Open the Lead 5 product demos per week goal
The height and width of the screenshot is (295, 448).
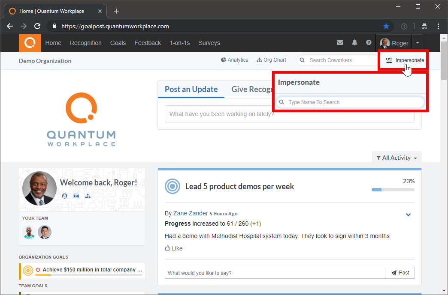[x=240, y=186]
